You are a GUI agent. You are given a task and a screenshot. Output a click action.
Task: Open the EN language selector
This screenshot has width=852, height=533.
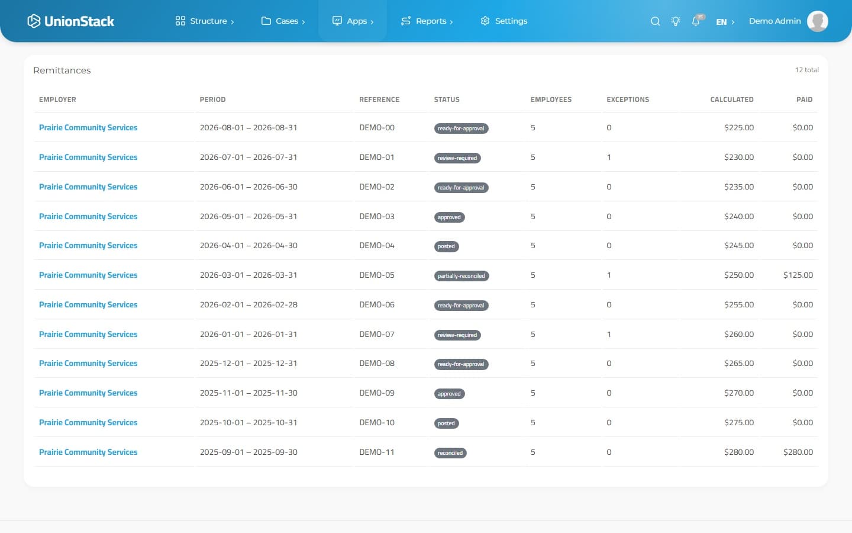click(725, 22)
